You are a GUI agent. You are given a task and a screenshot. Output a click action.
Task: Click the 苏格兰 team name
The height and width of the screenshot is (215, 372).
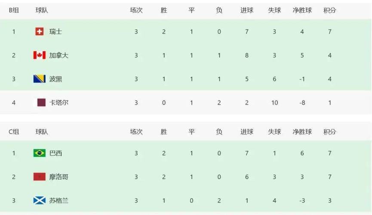point(58,200)
